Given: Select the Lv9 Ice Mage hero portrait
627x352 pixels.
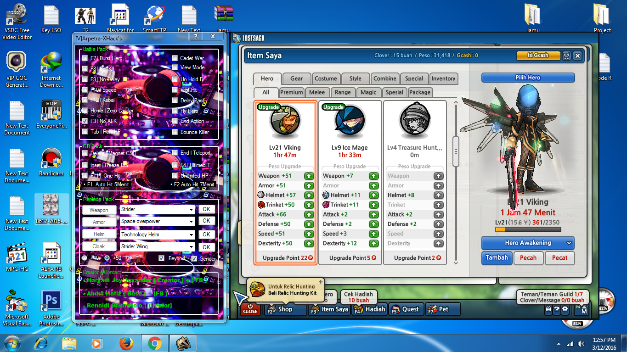Looking at the screenshot, I should click(350, 120).
